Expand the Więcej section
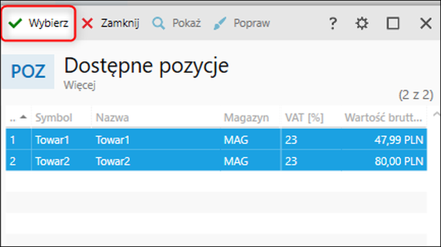The image size is (441, 247). [x=79, y=85]
